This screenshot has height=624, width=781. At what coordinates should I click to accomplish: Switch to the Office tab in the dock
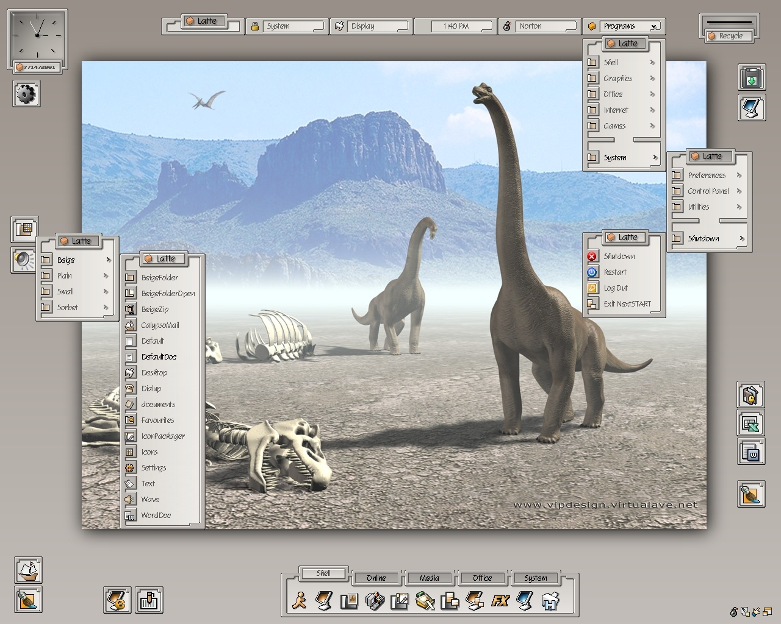482,578
